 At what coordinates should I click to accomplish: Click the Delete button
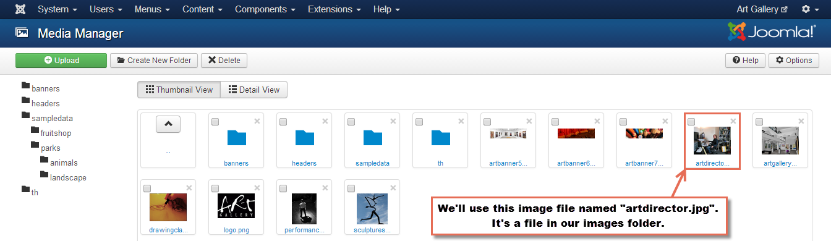tap(224, 61)
